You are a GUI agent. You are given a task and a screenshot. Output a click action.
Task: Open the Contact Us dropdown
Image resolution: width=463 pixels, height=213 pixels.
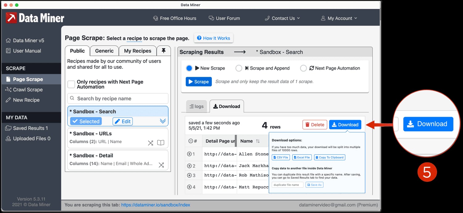282,18
